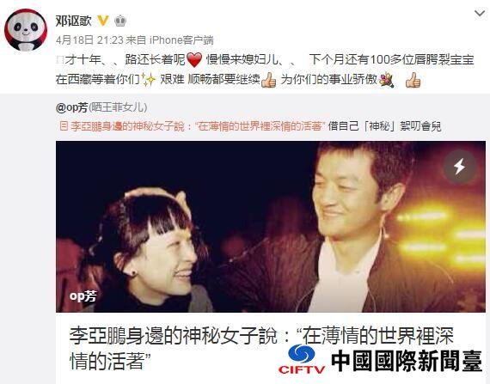Open the iPhone客户端 source link
490x384 pixels.
coord(181,40)
